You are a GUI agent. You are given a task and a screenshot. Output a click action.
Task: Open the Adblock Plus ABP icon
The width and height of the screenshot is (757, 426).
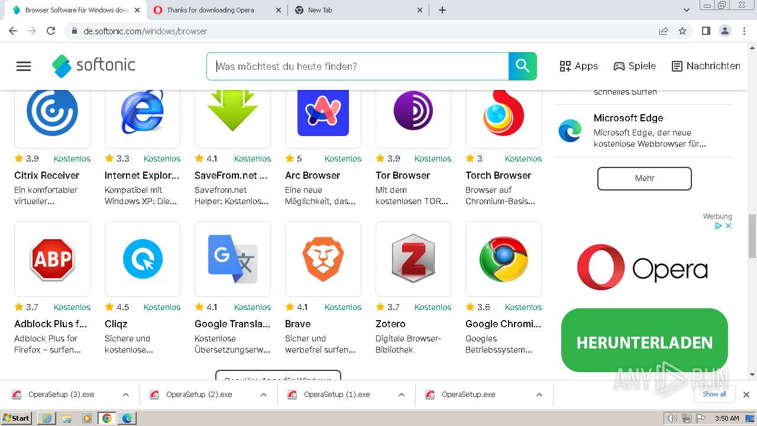coord(52,259)
